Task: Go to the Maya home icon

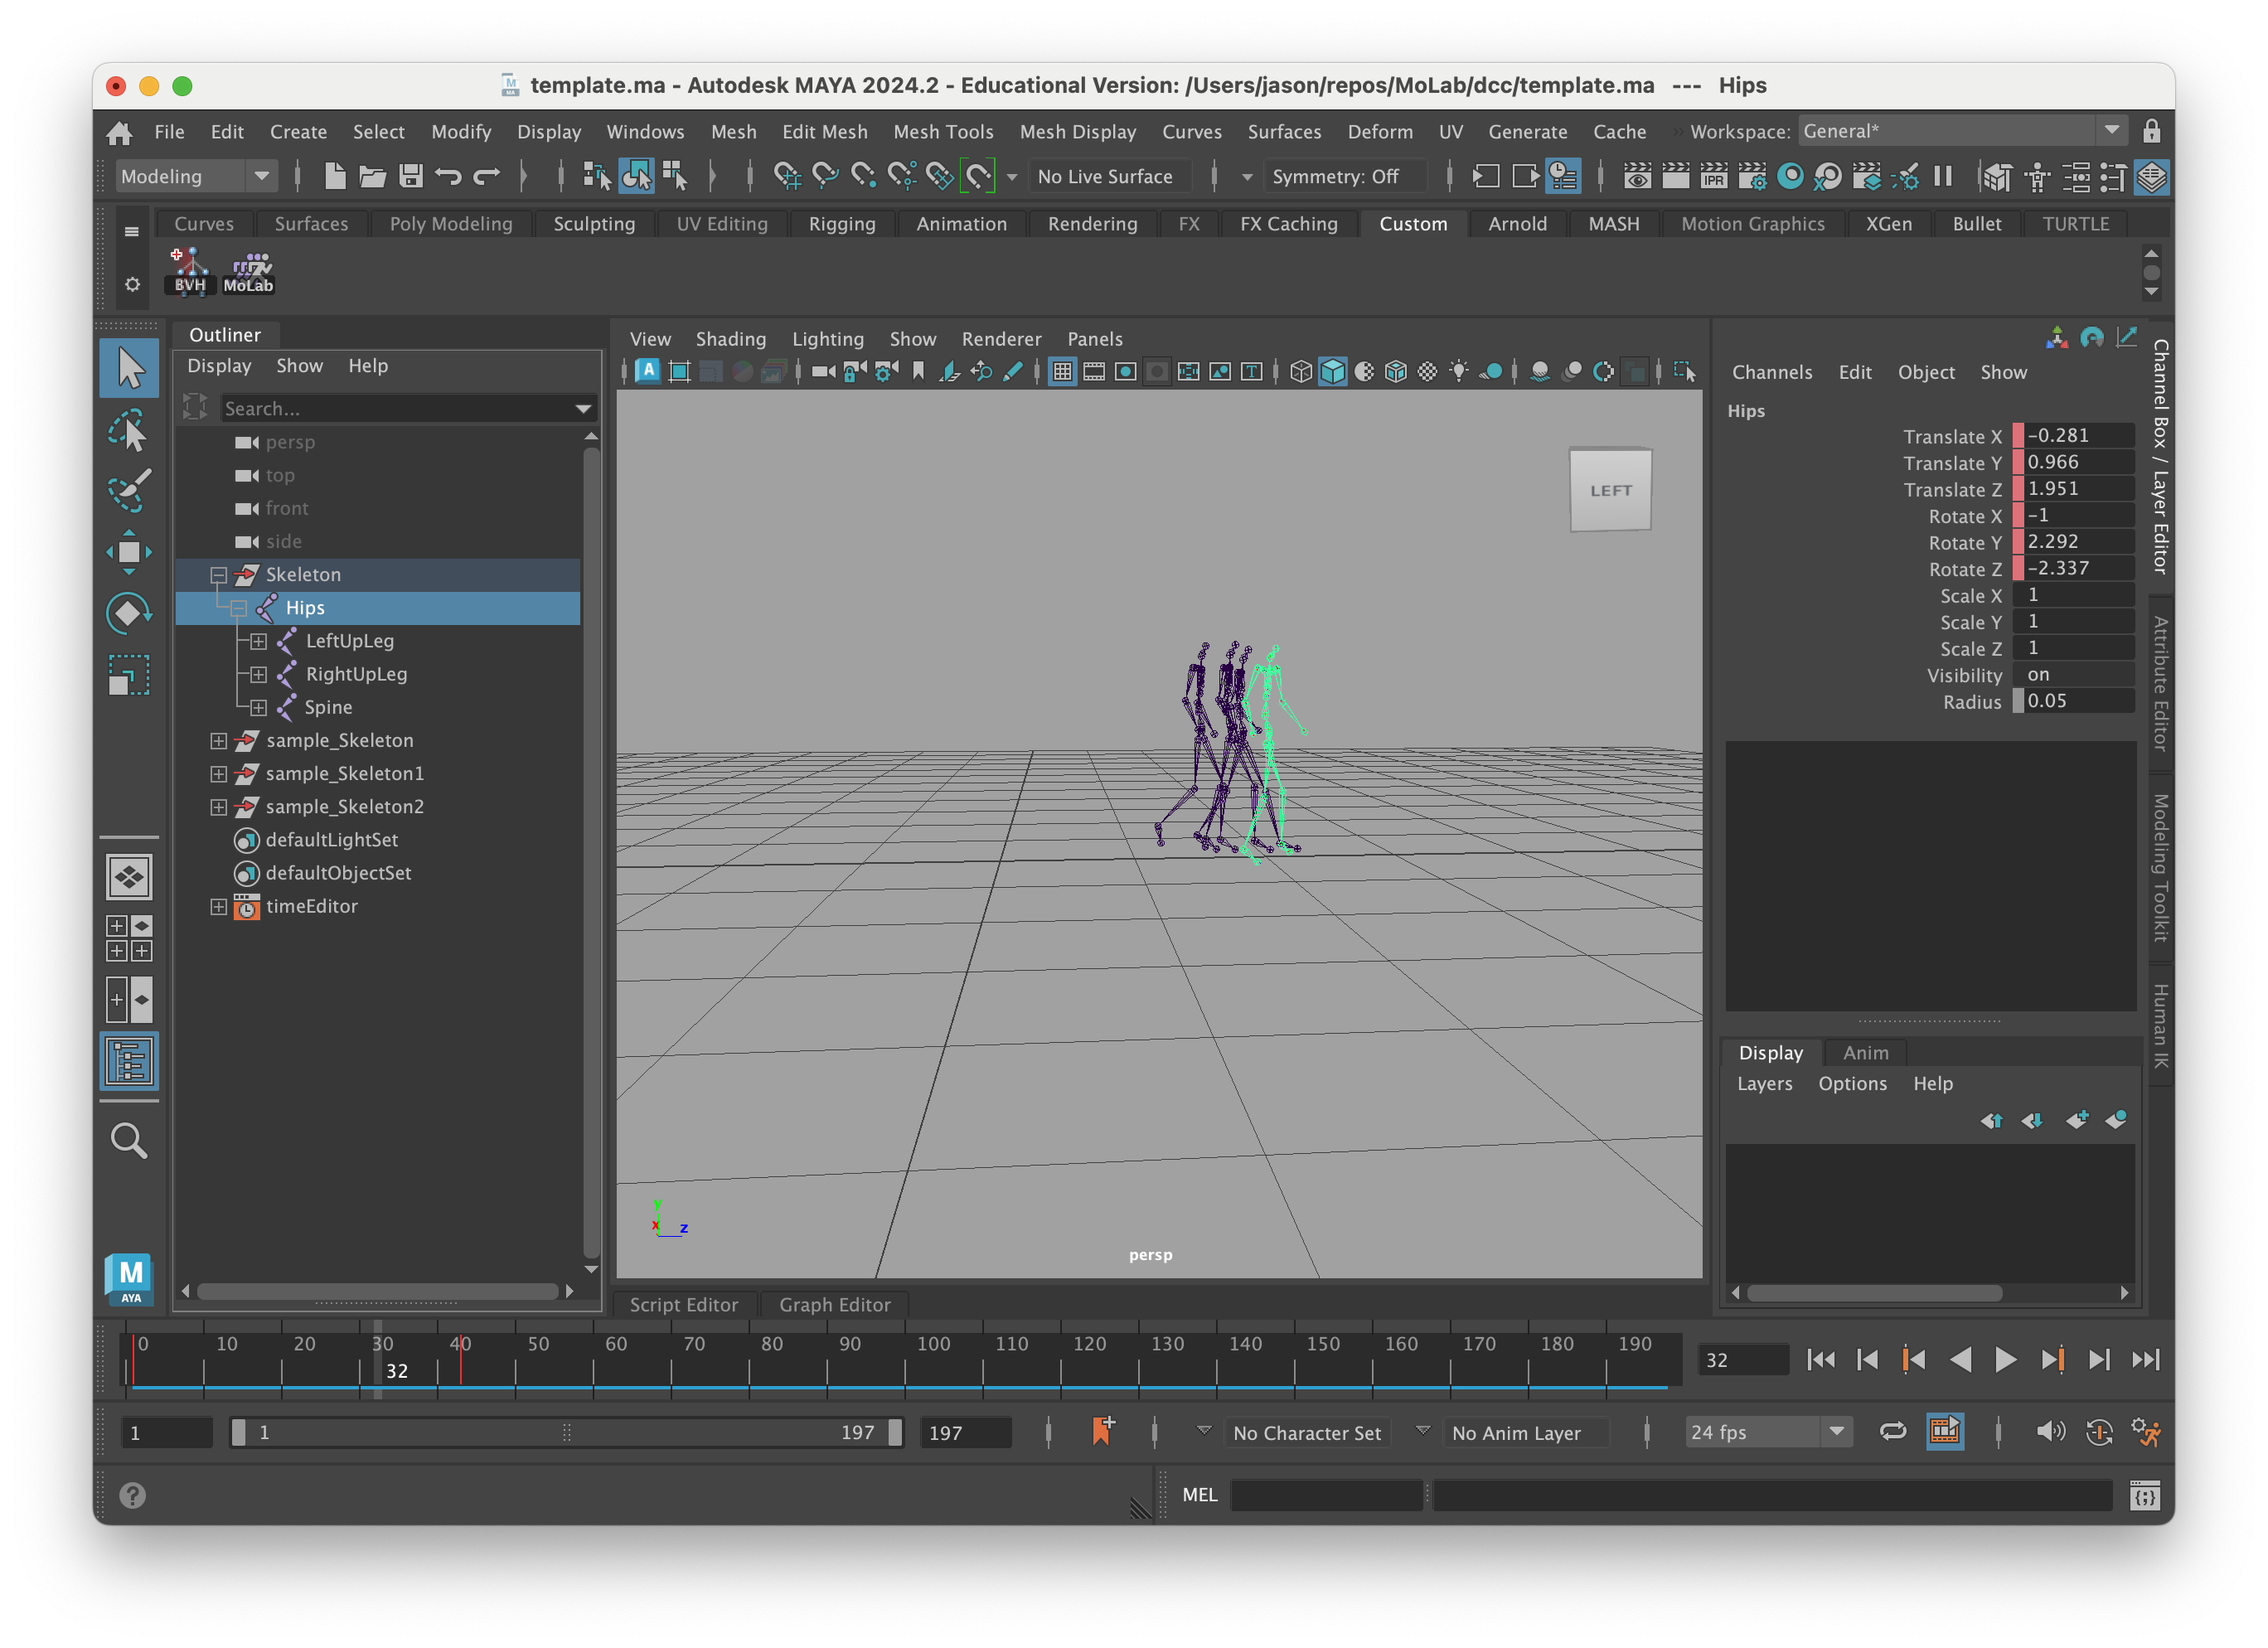Action: pyautogui.click(x=119, y=132)
